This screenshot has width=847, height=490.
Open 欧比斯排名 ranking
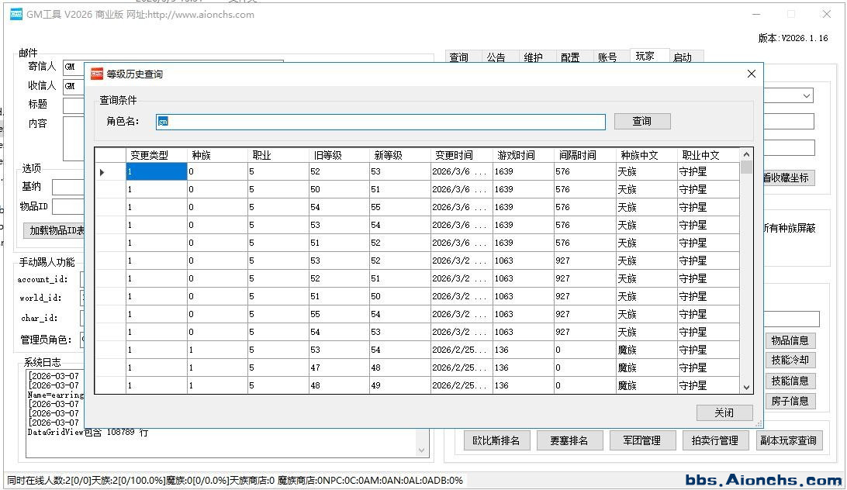coord(496,440)
